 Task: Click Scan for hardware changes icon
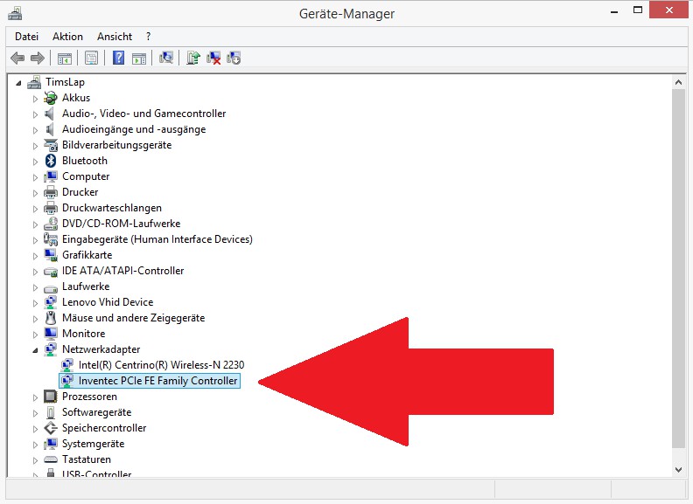(x=166, y=59)
